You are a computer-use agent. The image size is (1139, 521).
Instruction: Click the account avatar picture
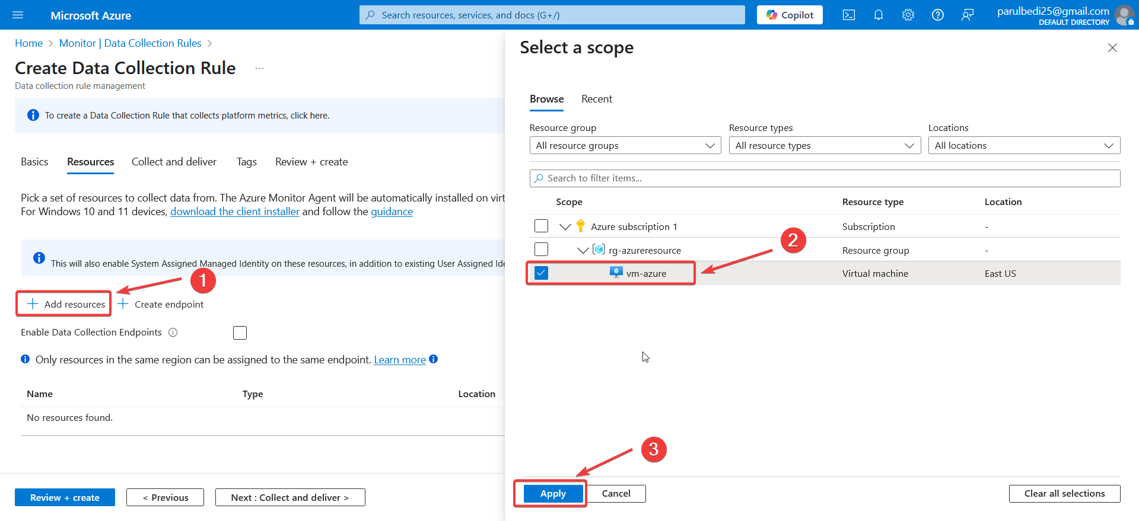pos(1124,15)
